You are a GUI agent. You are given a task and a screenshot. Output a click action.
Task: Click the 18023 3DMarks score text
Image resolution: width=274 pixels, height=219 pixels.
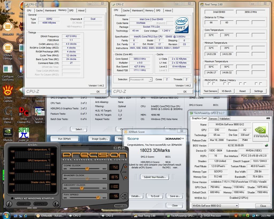click(155, 150)
